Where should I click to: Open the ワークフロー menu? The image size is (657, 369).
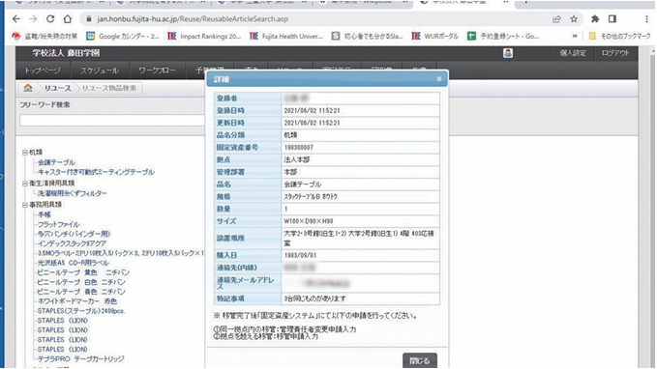pos(157,71)
